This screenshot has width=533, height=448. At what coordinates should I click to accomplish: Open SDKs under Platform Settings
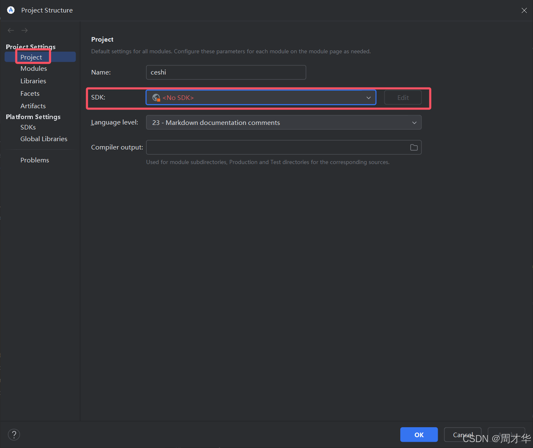pyautogui.click(x=28, y=127)
